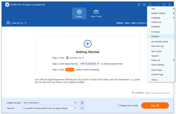The height and width of the screenshot is (114, 176).
Task: Open the anymp4.com website link
Action: (157, 93)
